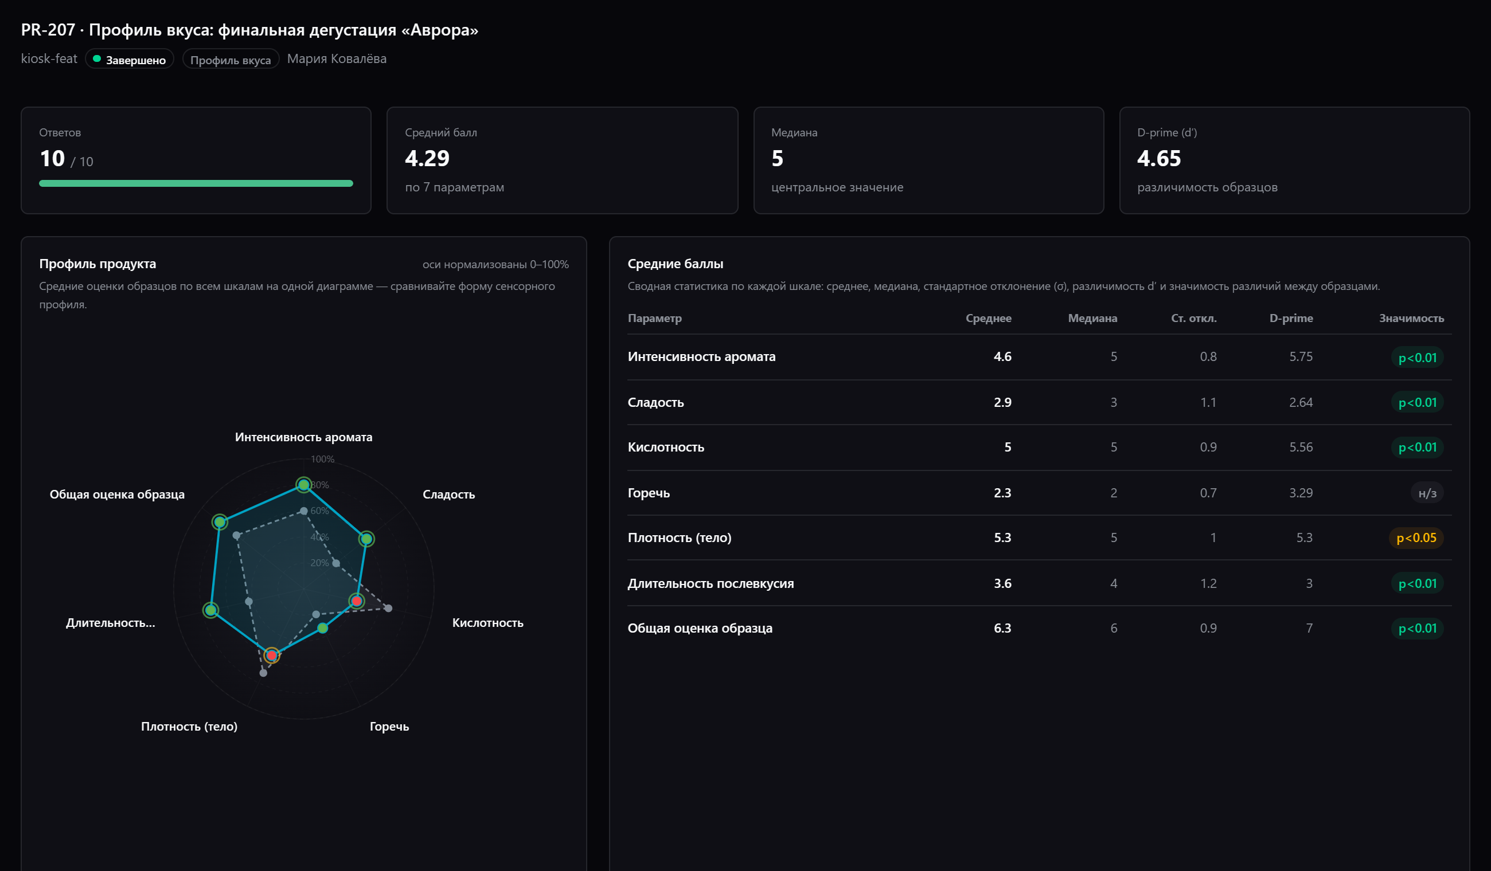1491x871 pixels.
Task: Select the radar point at Общая оценка образца vertex
Action: coord(220,522)
